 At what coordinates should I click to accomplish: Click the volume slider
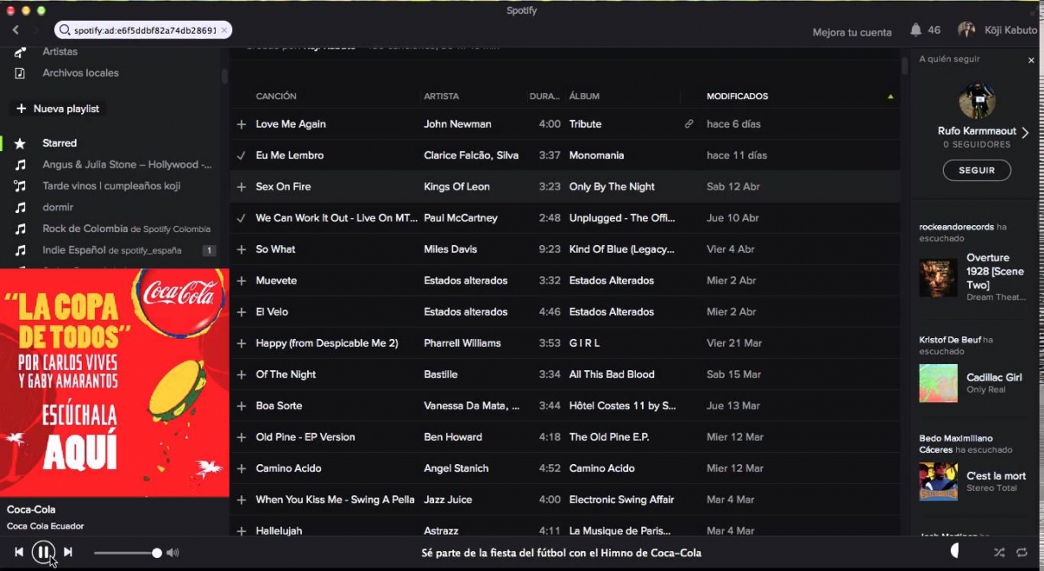127,553
